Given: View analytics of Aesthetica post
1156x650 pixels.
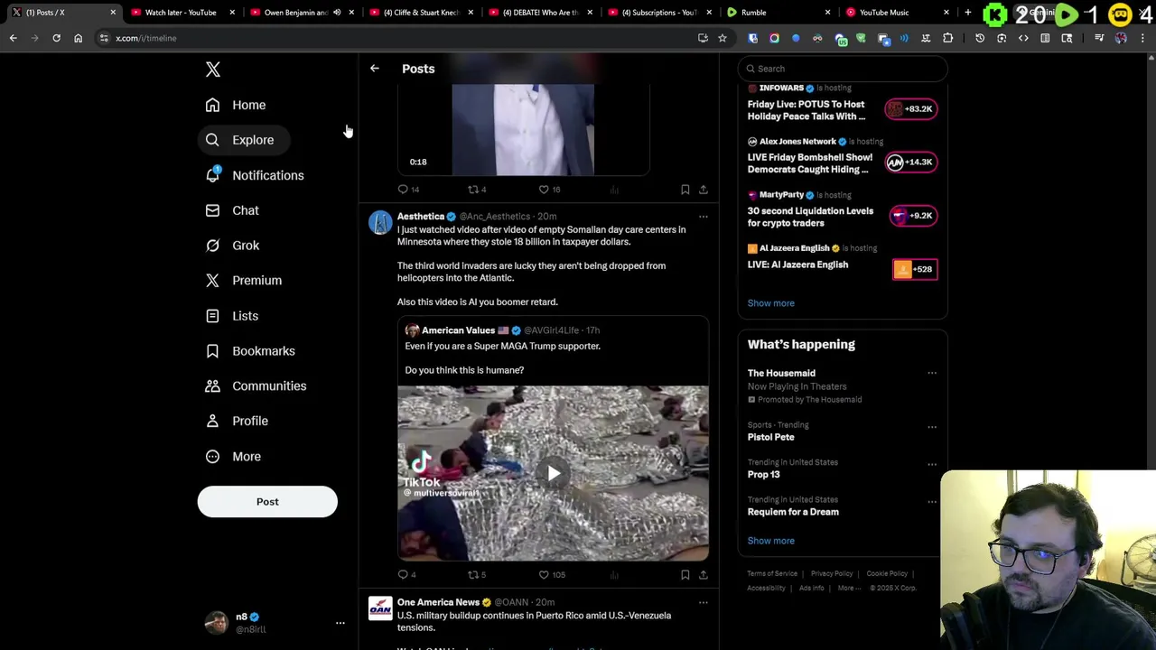Looking at the screenshot, I should pyautogui.click(x=614, y=575).
